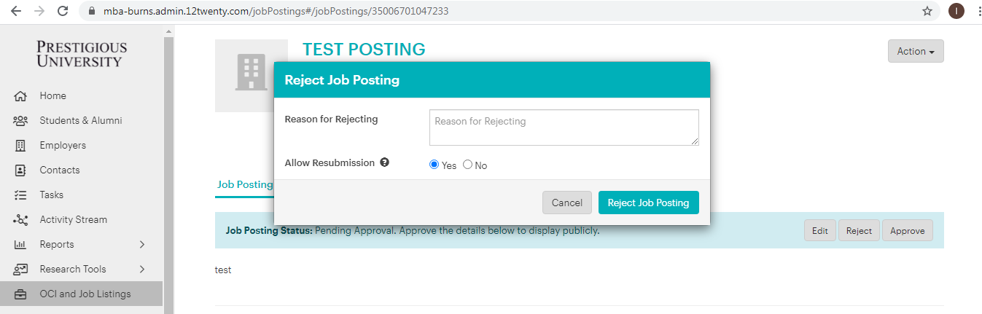Viewport: 982px width, 314px height.
Task: Click the Home icon in sidebar
Action: coord(20,96)
